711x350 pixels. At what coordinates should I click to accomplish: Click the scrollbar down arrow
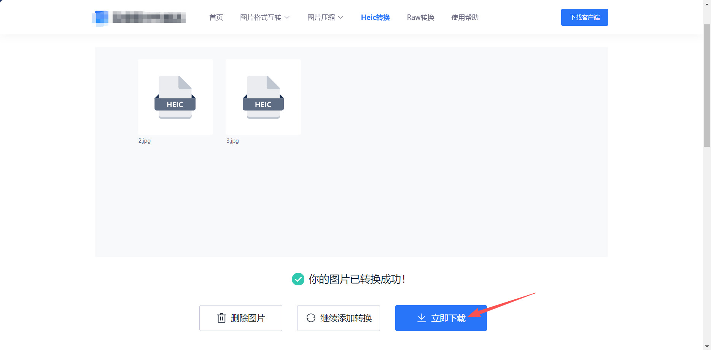(707, 347)
